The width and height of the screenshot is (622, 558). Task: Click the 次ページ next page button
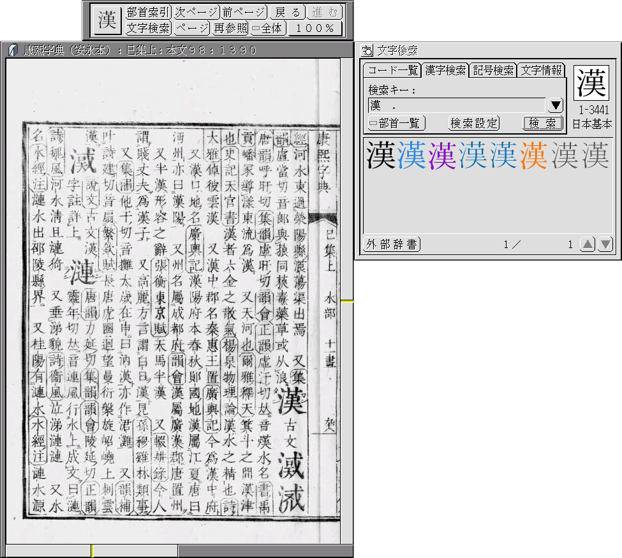[196, 12]
